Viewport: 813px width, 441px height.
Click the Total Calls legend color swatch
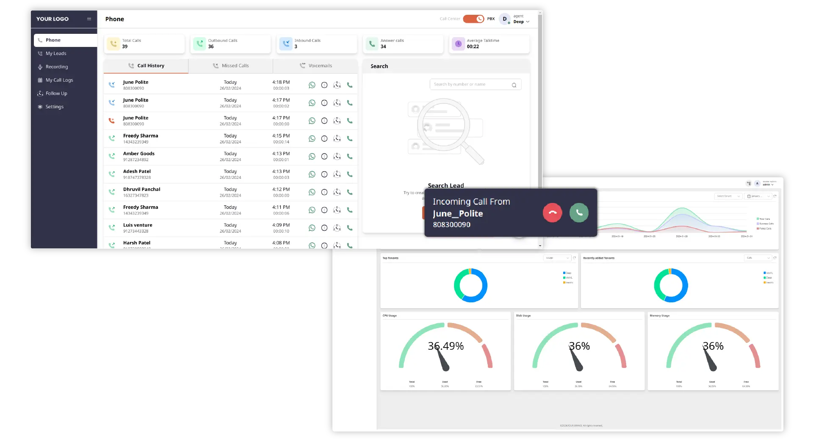point(758,219)
